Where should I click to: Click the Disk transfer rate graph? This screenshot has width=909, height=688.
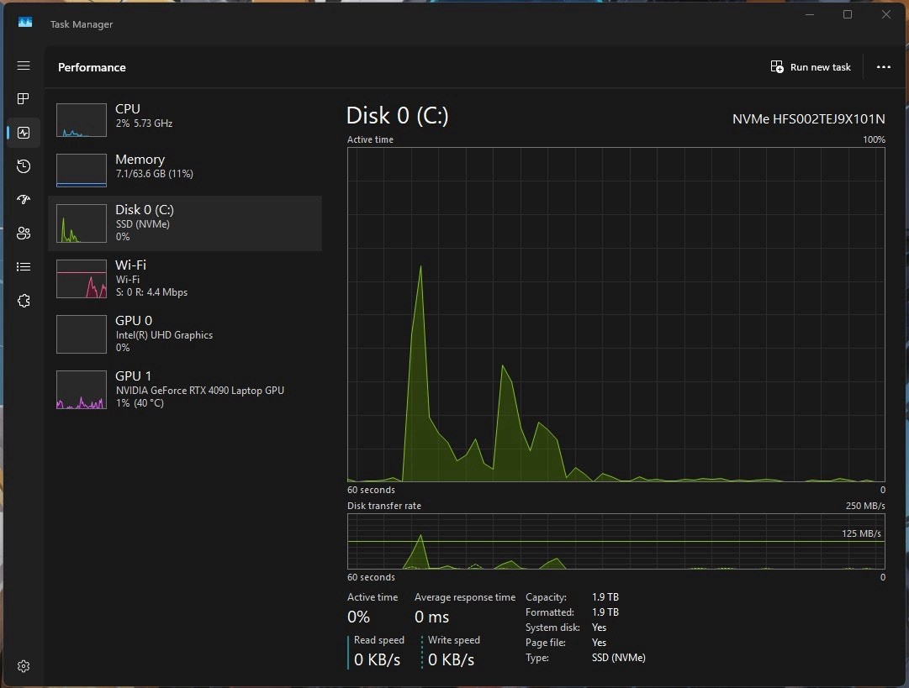pyautogui.click(x=616, y=542)
